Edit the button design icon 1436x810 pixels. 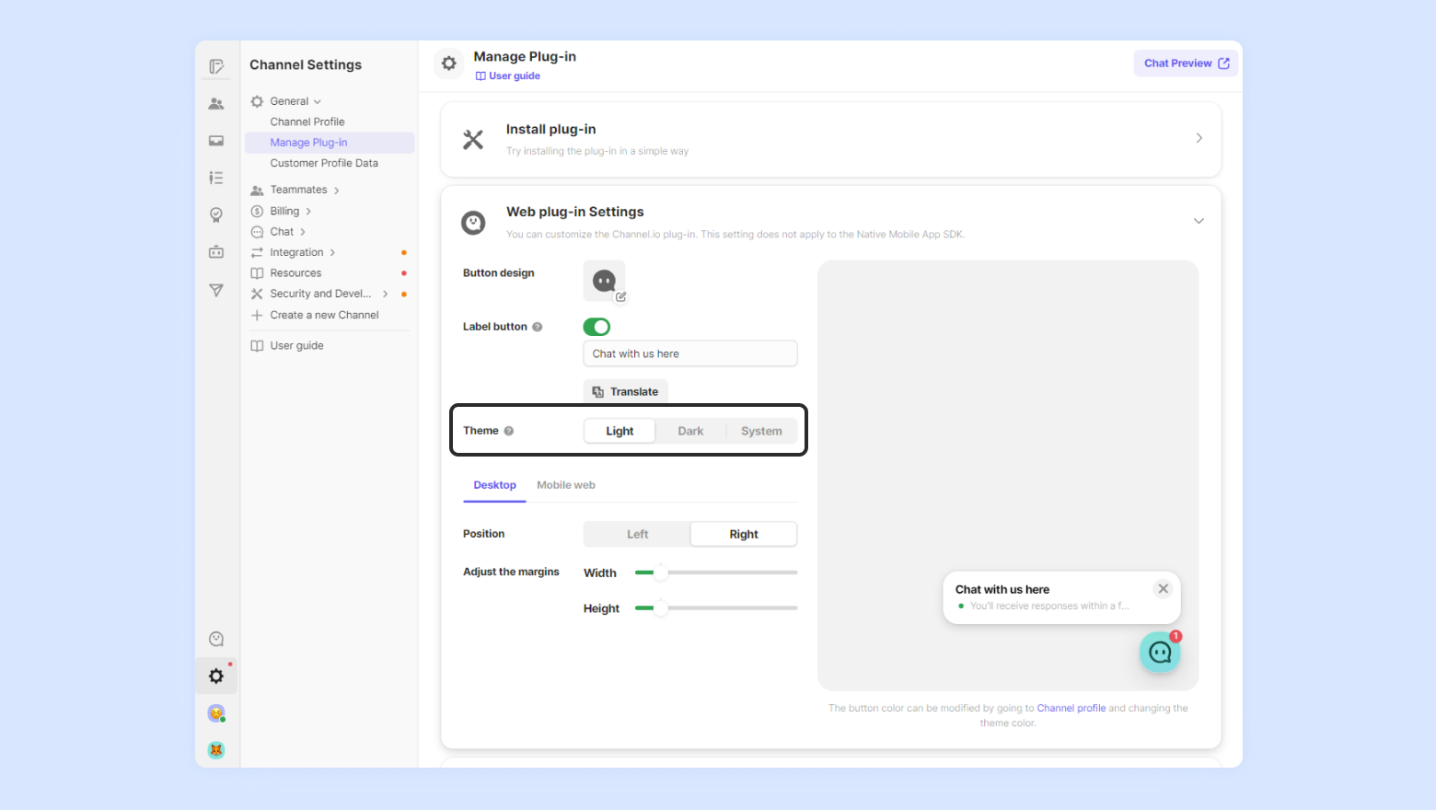(x=605, y=282)
